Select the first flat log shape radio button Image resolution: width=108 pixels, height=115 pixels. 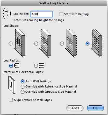coord(11,43)
